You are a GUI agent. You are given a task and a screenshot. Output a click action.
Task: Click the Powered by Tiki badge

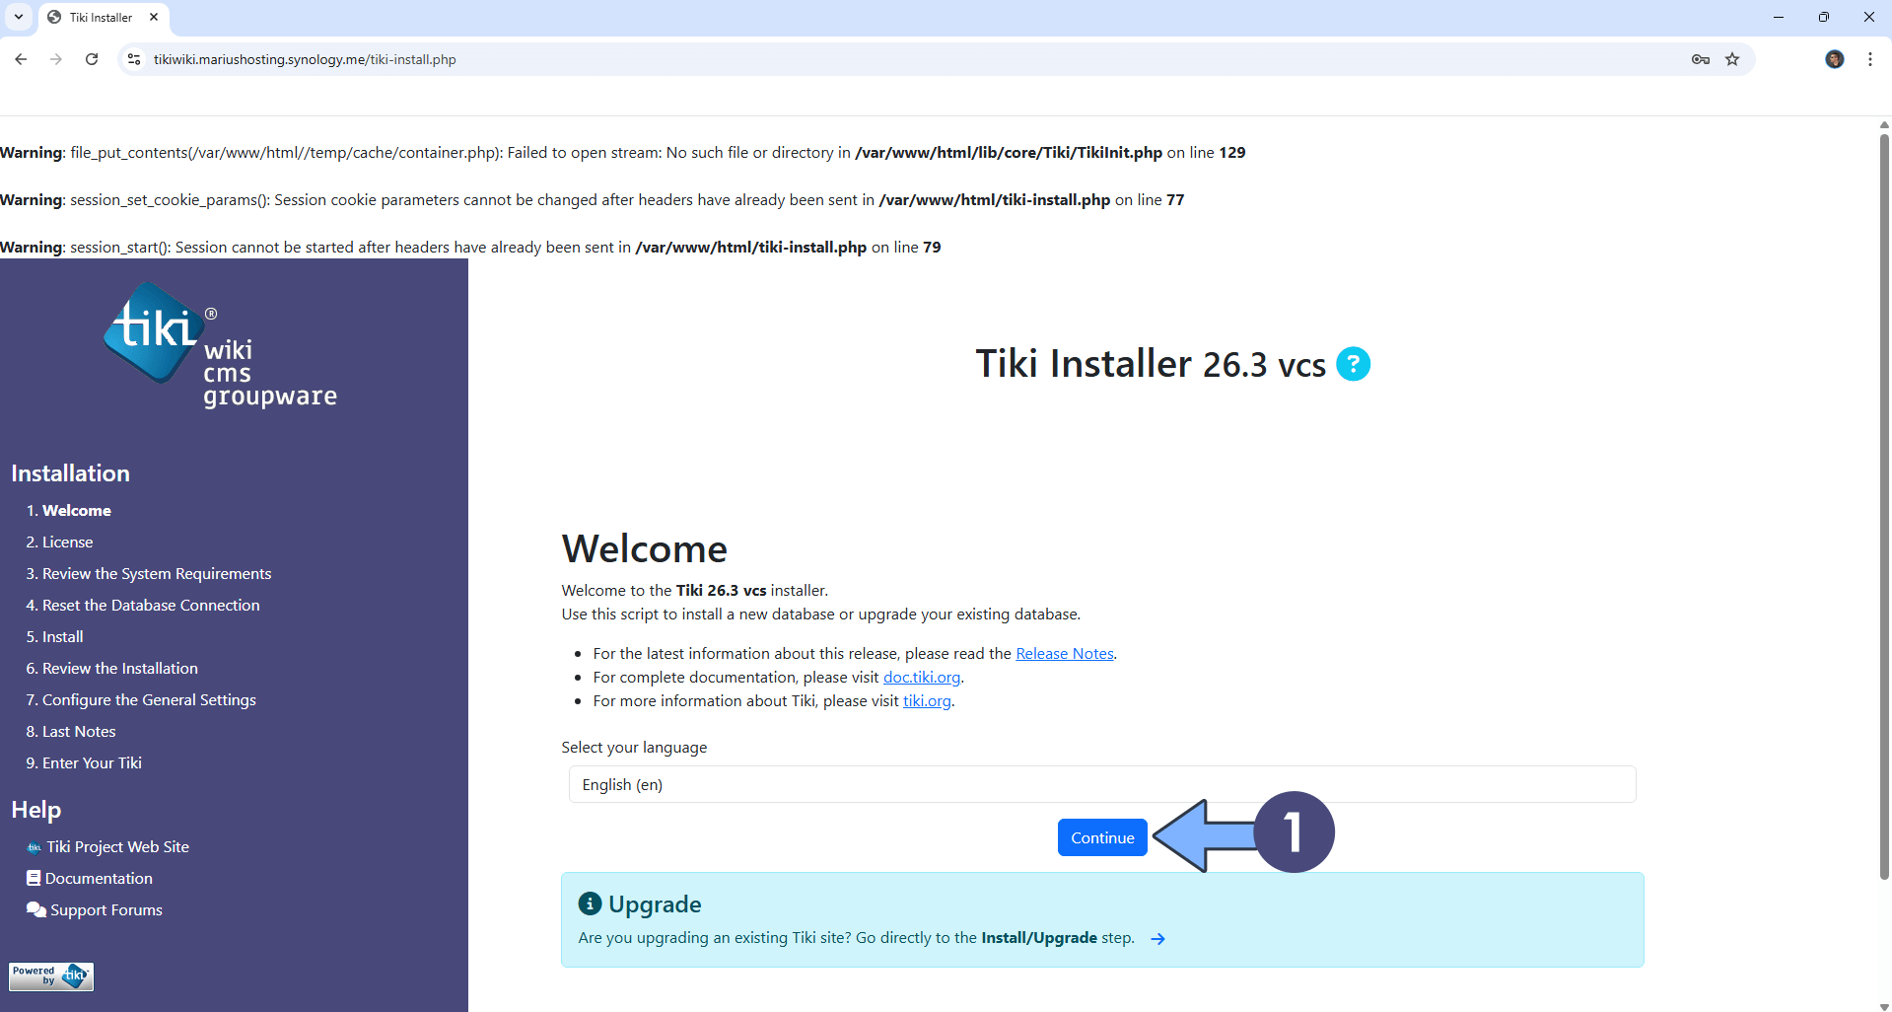pyautogui.click(x=50, y=976)
